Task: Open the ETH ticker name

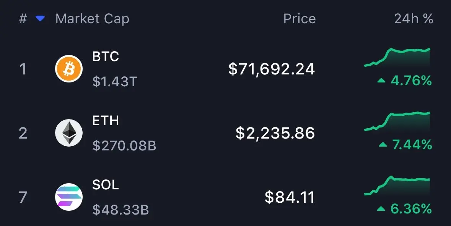Action: point(106,121)
